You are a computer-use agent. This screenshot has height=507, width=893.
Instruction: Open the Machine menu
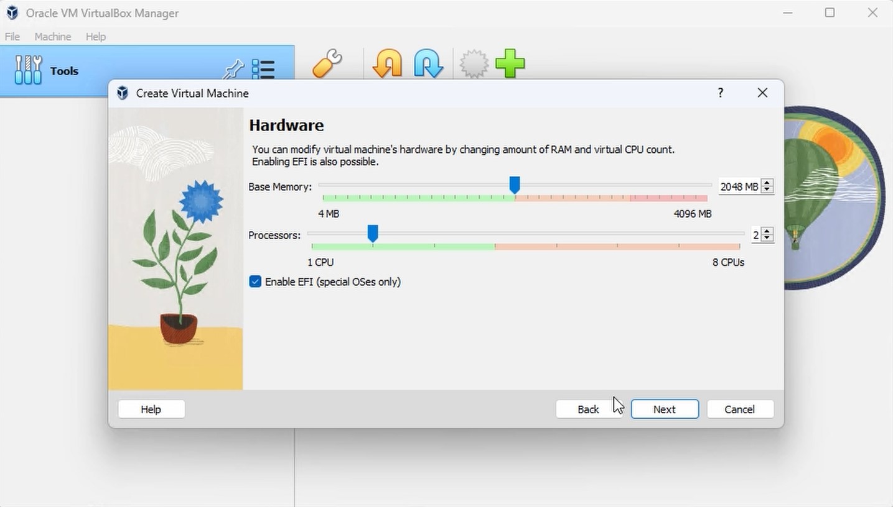(x=52, y=36)
